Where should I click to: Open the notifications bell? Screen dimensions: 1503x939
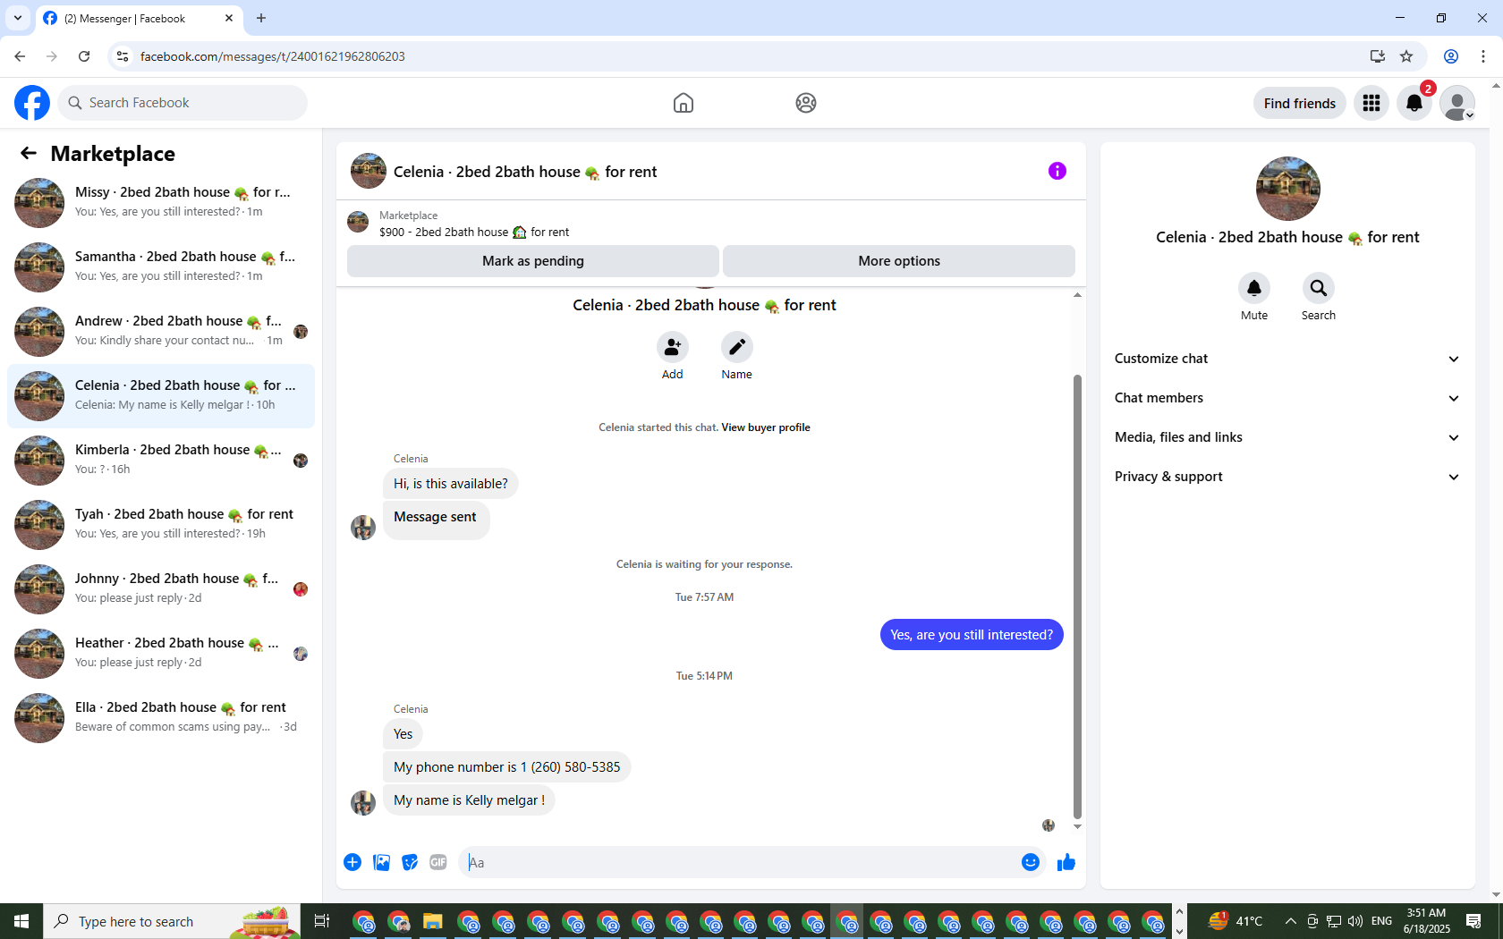click(1414, 103)
